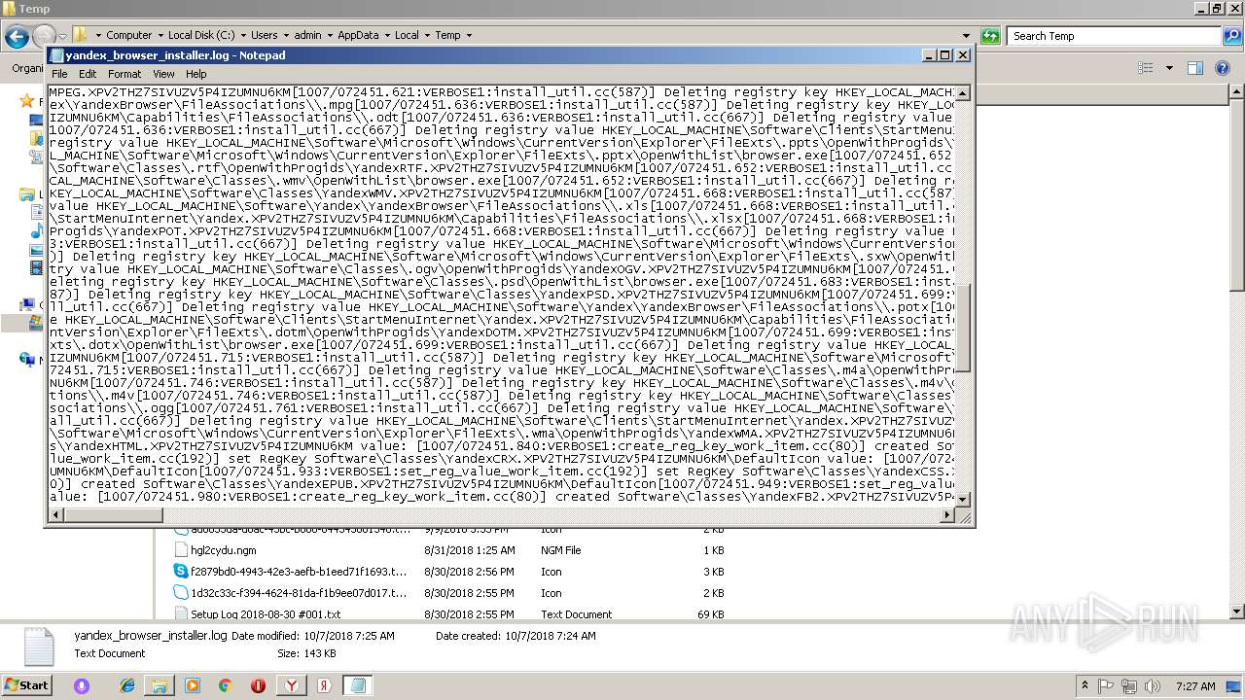Click Local in the address breadcrumb
The image size is (1245, 700).
tap(407, 35)
